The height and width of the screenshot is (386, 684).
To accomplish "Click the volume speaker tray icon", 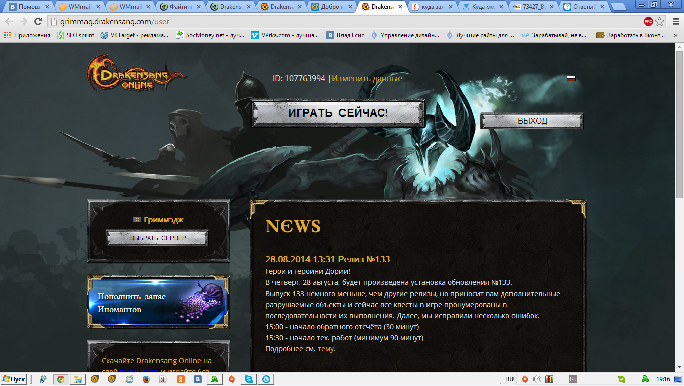I will tap(537, 379).
